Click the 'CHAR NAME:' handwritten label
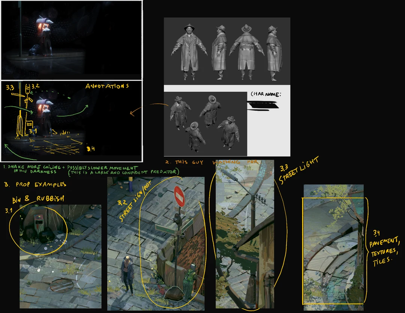The image size is (405, 313). [x=265, y=94]
